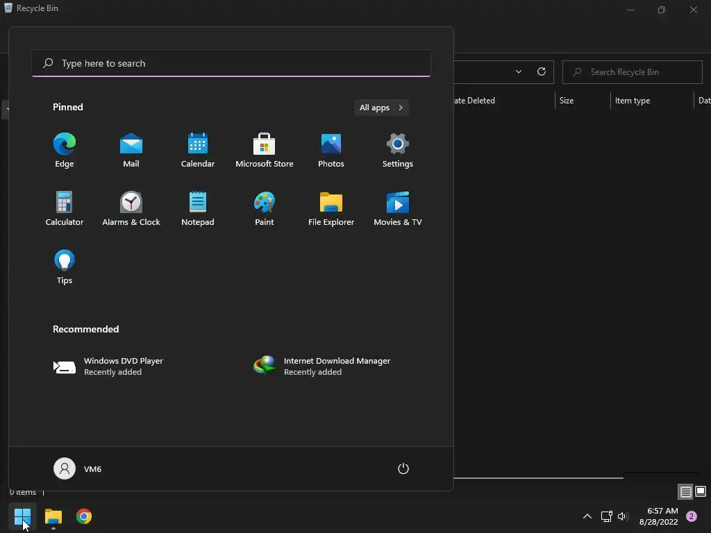The width and height of the screenshot is (711, 533).
Task: Expand the Recycle Bin address dropdown
Action: point(518,71)
